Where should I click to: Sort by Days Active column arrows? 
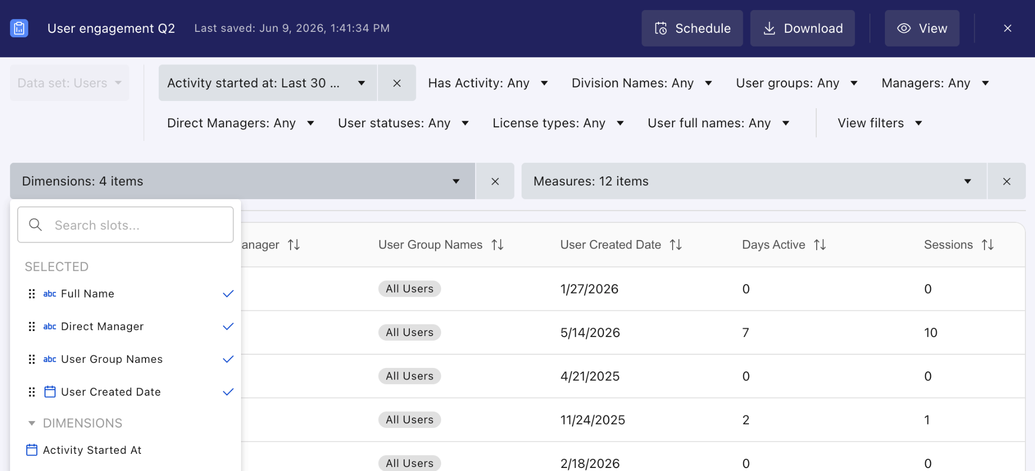click(x=820, y=245)
